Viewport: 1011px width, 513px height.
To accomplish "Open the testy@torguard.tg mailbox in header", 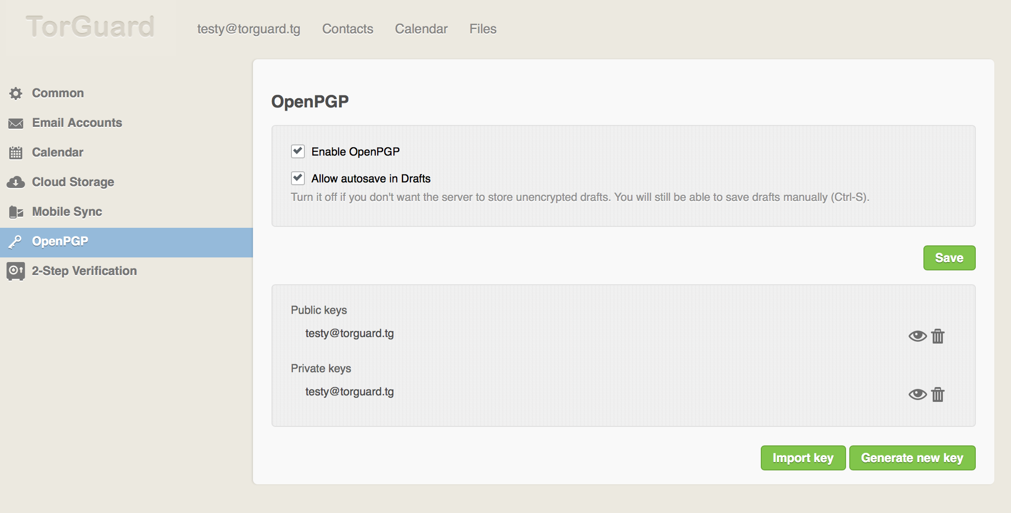I will [x=249, y=29].
